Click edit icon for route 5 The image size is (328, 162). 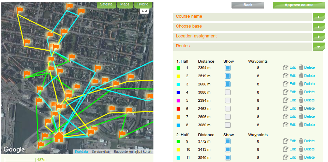[x=285, y=100]
